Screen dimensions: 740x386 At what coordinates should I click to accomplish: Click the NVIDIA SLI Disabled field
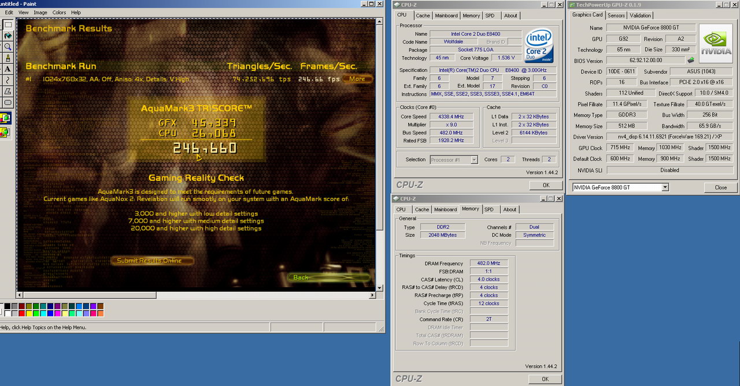tap(669, 170)
